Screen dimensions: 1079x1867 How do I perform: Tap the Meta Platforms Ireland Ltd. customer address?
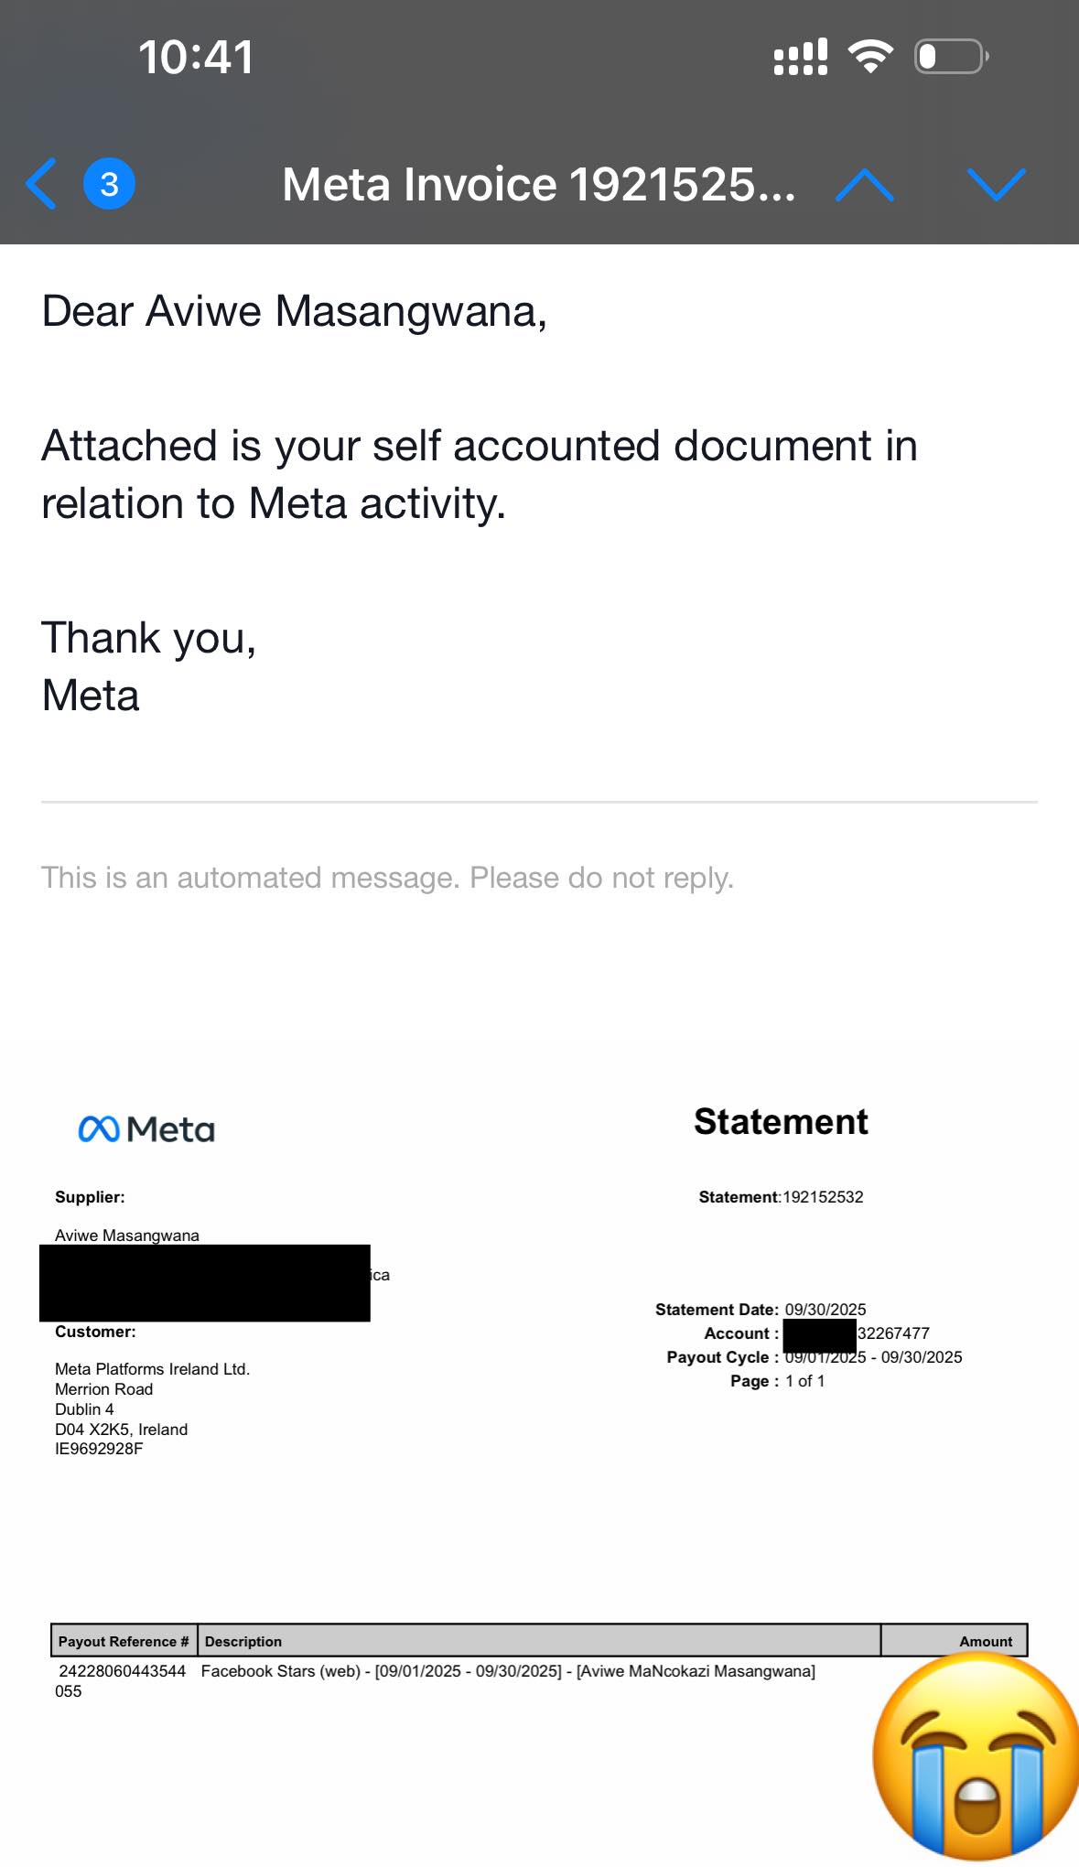(x=152, y=1369)
